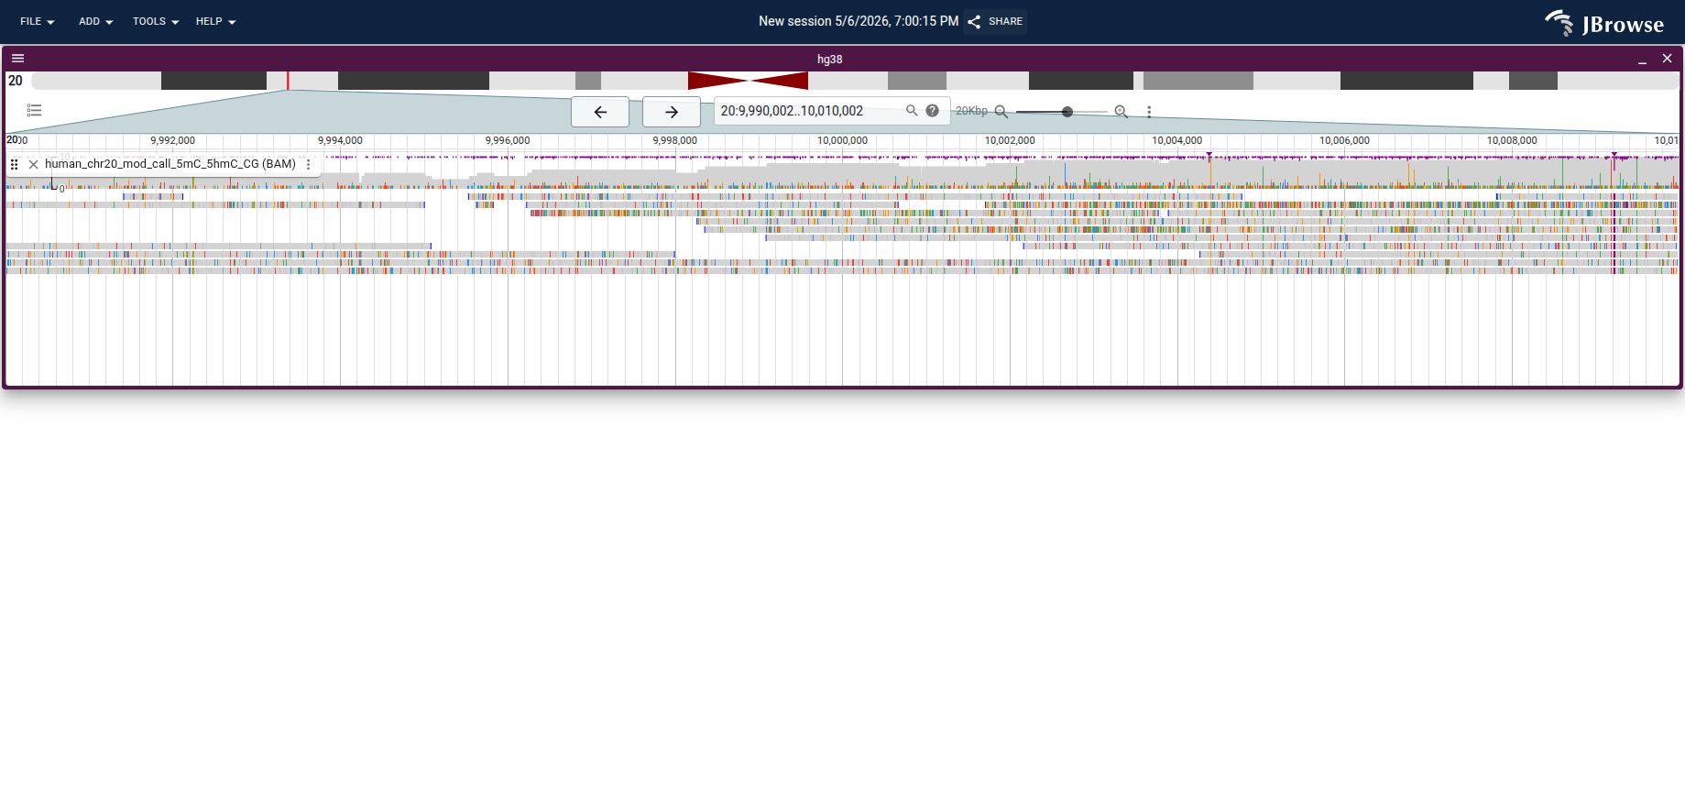This screenshot has height=812, width=1685.
Task: Minimize the hg38 view
Action: (x=1642, y=59)
